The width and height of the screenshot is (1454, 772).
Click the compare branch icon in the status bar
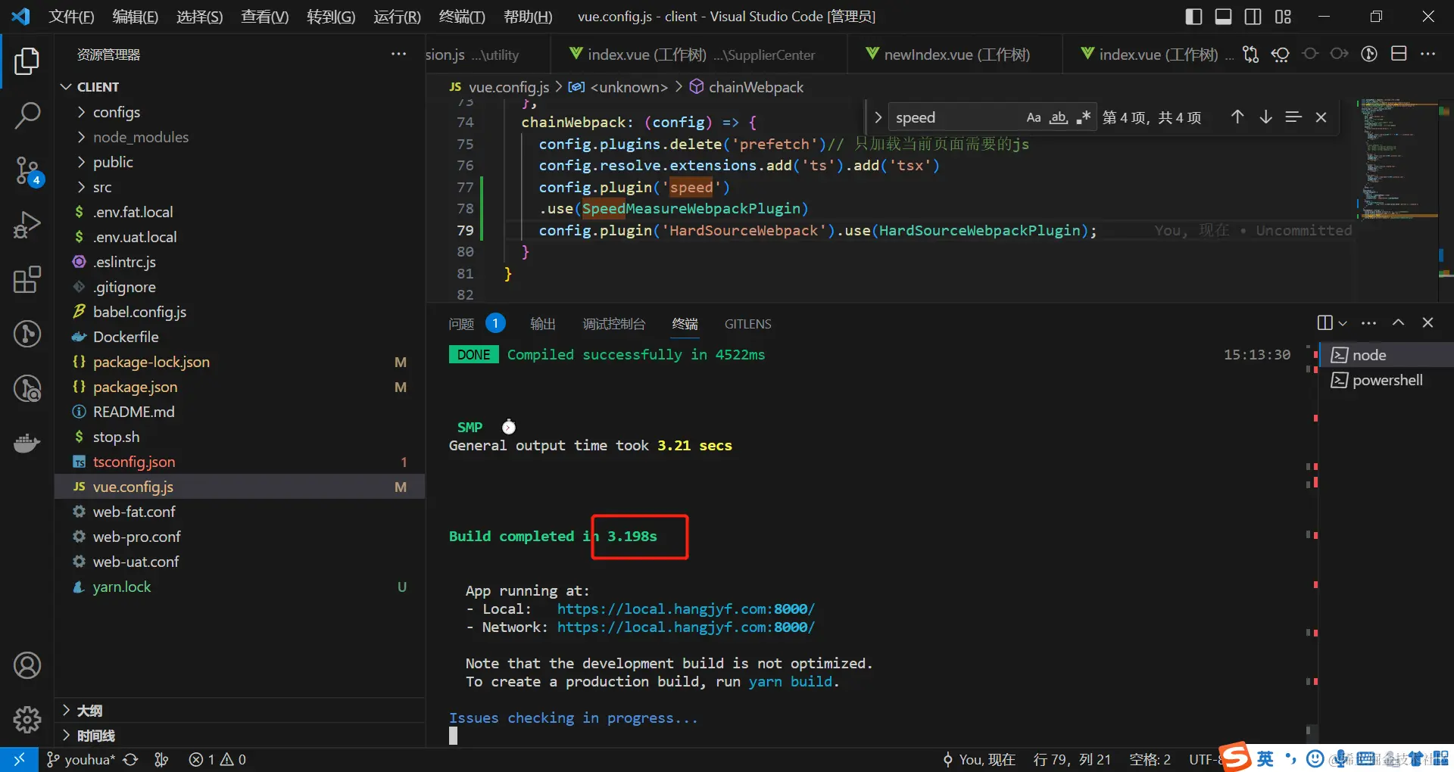click(x=161, y=759)
